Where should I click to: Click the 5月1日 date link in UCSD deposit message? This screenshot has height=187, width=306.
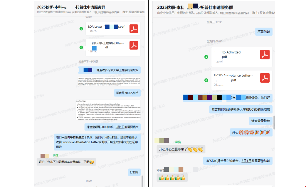pos(246,161)
